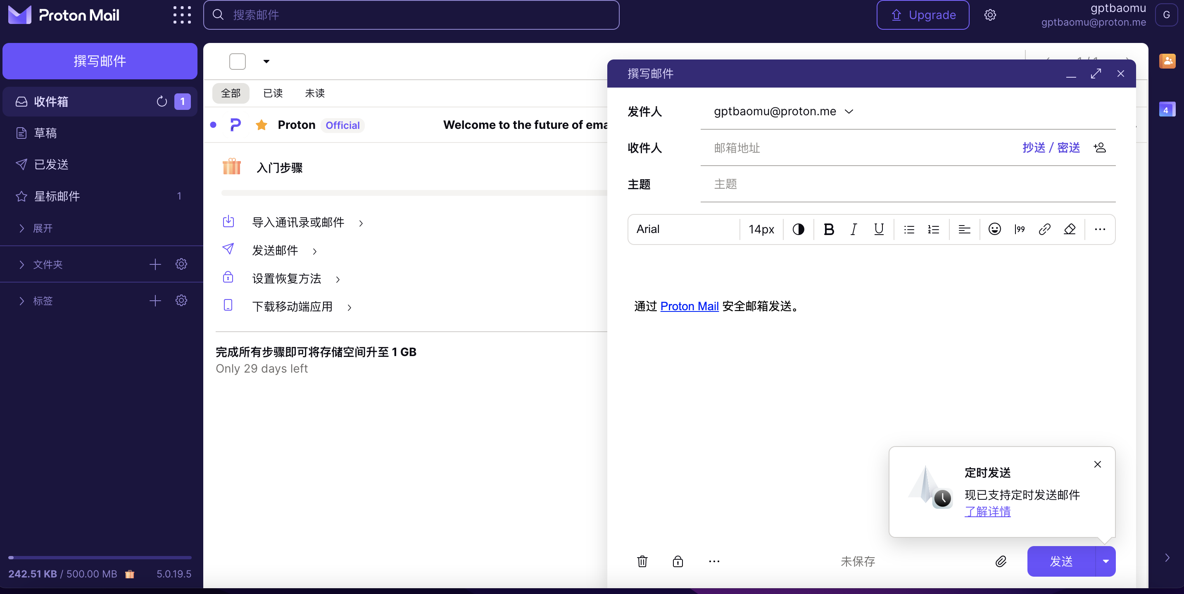Open the Proton Mail link in signature
The image size is (1184, 594).
click(x=689, y=307)
